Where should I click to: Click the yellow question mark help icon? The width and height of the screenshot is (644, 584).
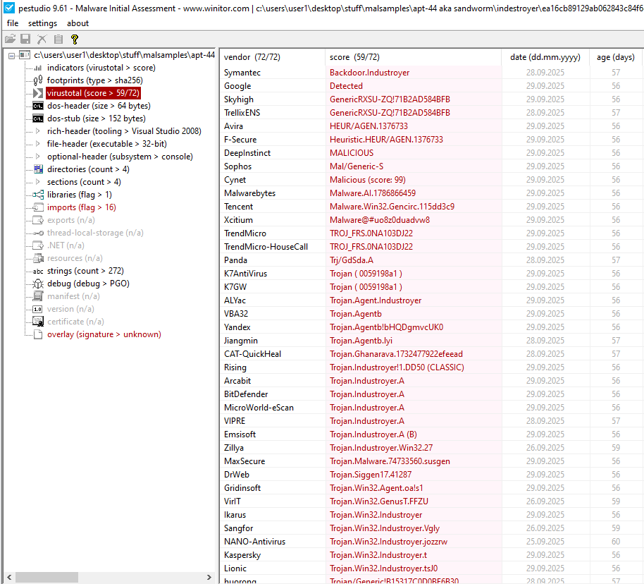(75, 39)
